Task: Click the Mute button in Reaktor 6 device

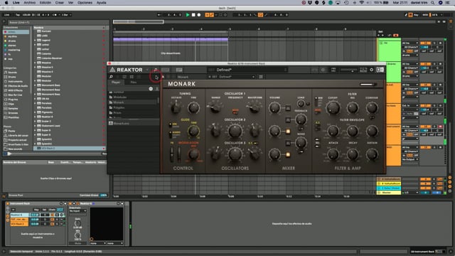Action: [x=77, y=243]
